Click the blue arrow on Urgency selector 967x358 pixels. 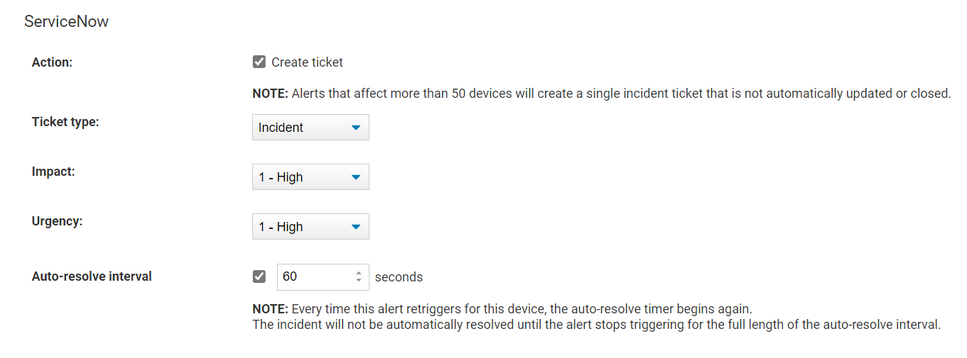pyautogui.click(x=356, y=227)
